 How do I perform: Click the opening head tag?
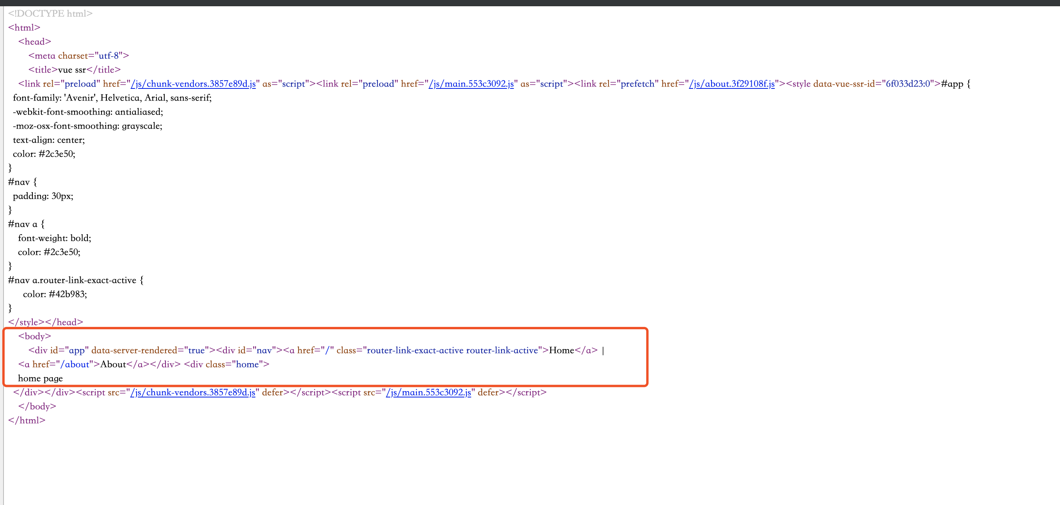[x=35, y=42]
